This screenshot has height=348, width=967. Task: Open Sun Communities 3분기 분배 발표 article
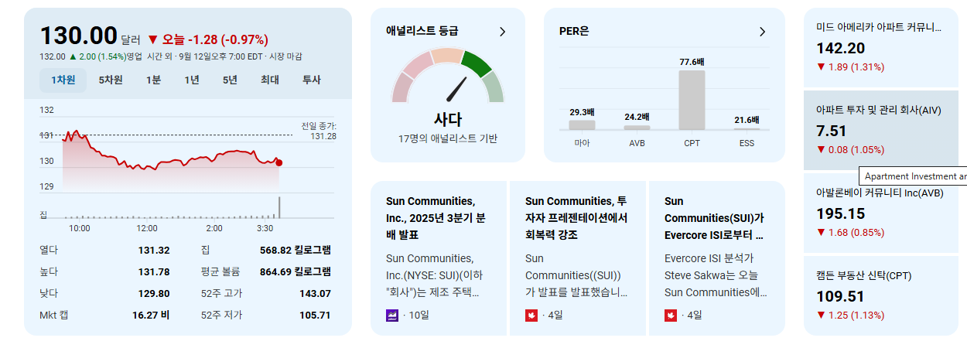click(439, 258)
